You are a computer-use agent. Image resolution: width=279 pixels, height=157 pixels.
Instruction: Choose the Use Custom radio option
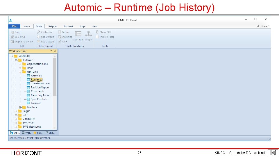[46, 42]
